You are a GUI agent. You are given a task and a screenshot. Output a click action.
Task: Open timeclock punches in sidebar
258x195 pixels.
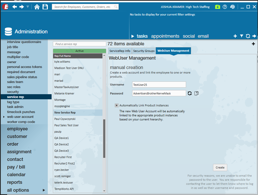click(x=21, y=112)
